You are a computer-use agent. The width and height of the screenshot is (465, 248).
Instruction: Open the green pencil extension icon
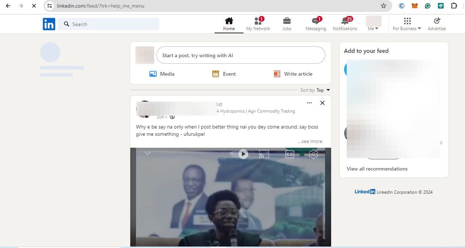coord(440,6)
